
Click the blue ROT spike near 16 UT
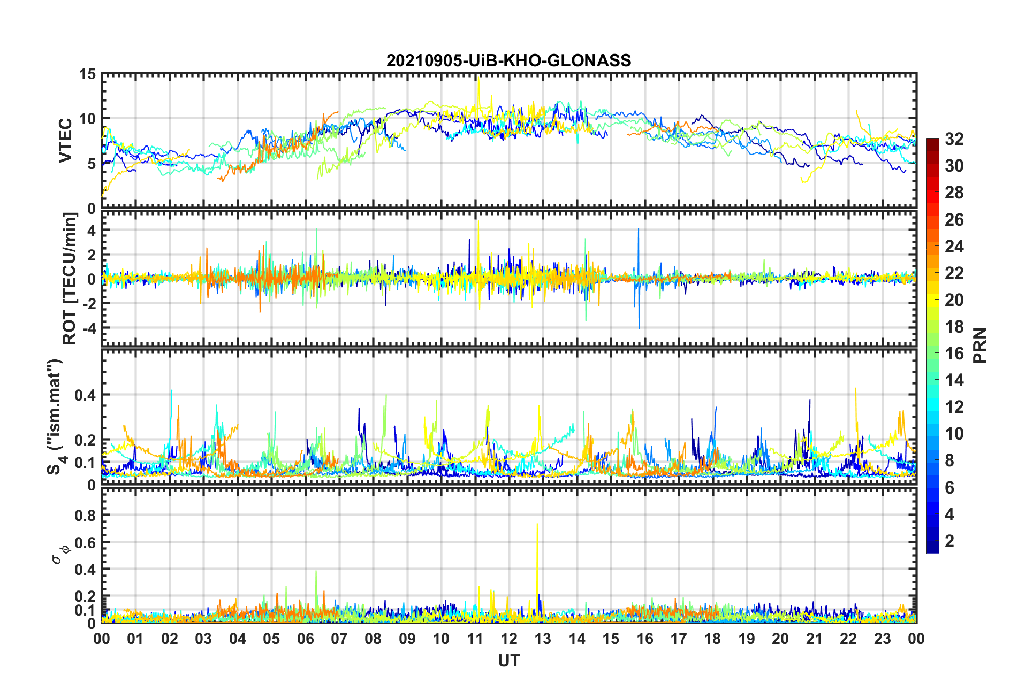pyautogui.click(x=639, y=278)
